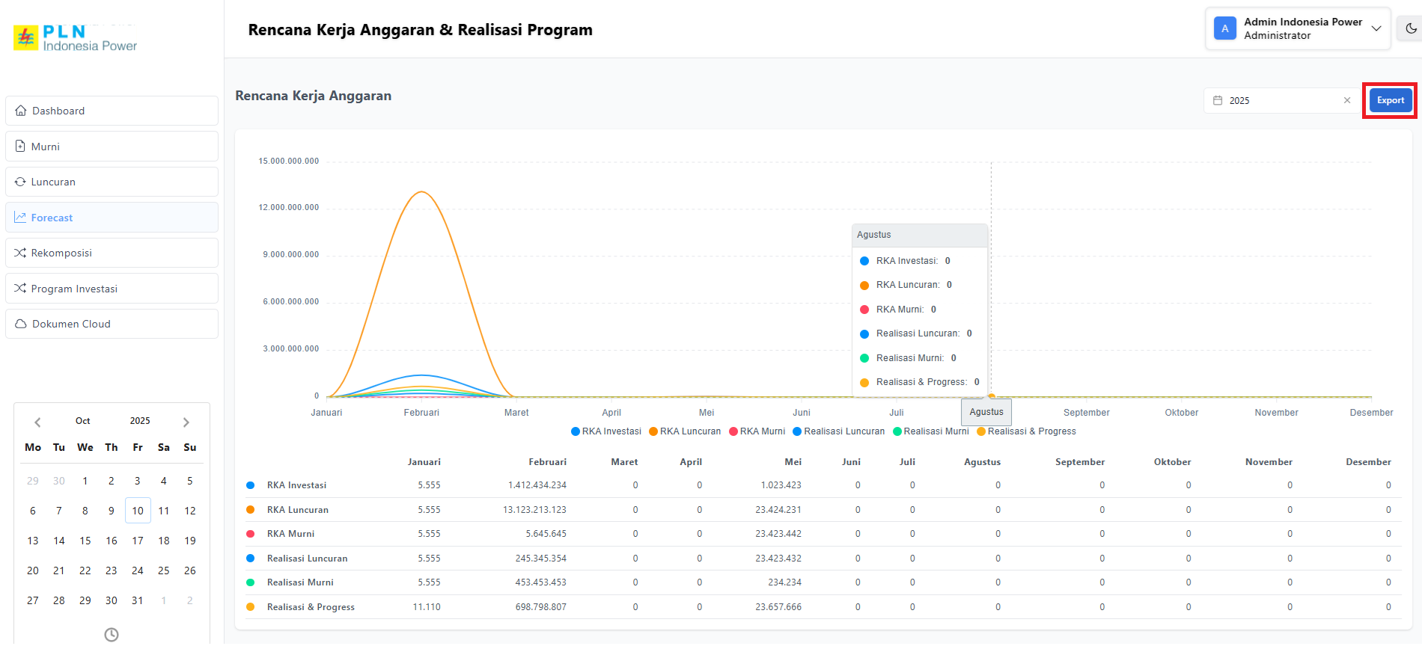1422x649 pixels.
Task: Toggle RKA Investasi series in chart legend
Action: (x=606, y=431)
